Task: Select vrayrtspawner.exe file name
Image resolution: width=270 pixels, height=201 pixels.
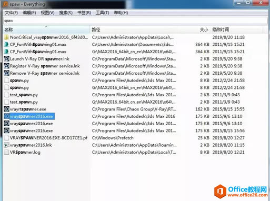Action: pos(28,109)
